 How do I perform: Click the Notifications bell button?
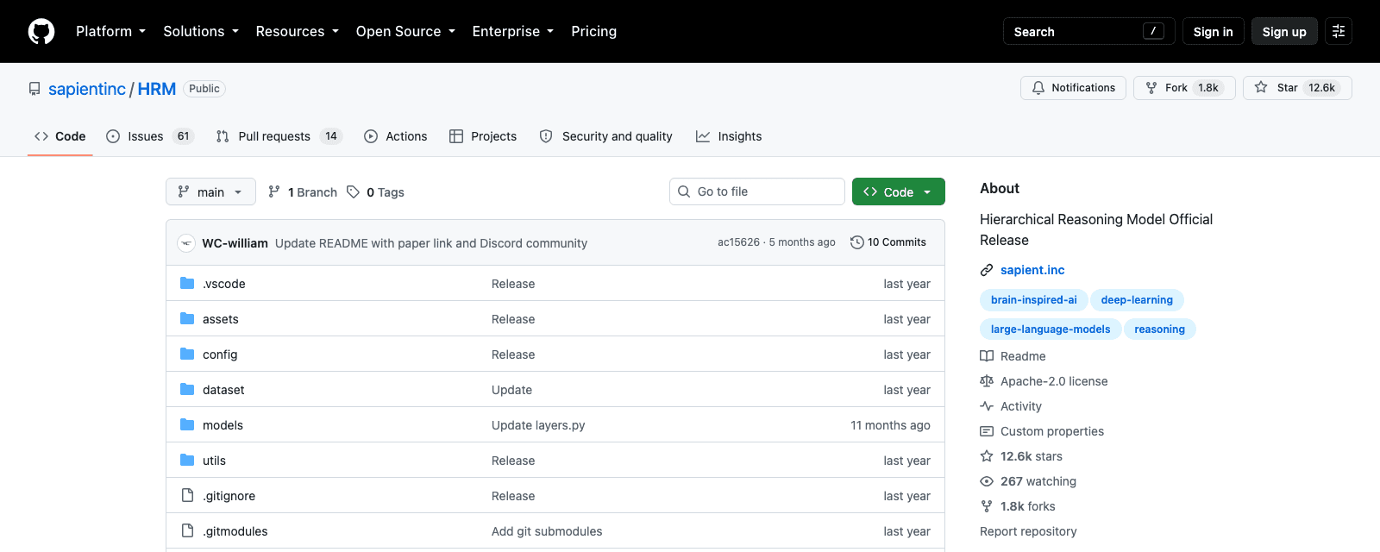pos(1073,88)
